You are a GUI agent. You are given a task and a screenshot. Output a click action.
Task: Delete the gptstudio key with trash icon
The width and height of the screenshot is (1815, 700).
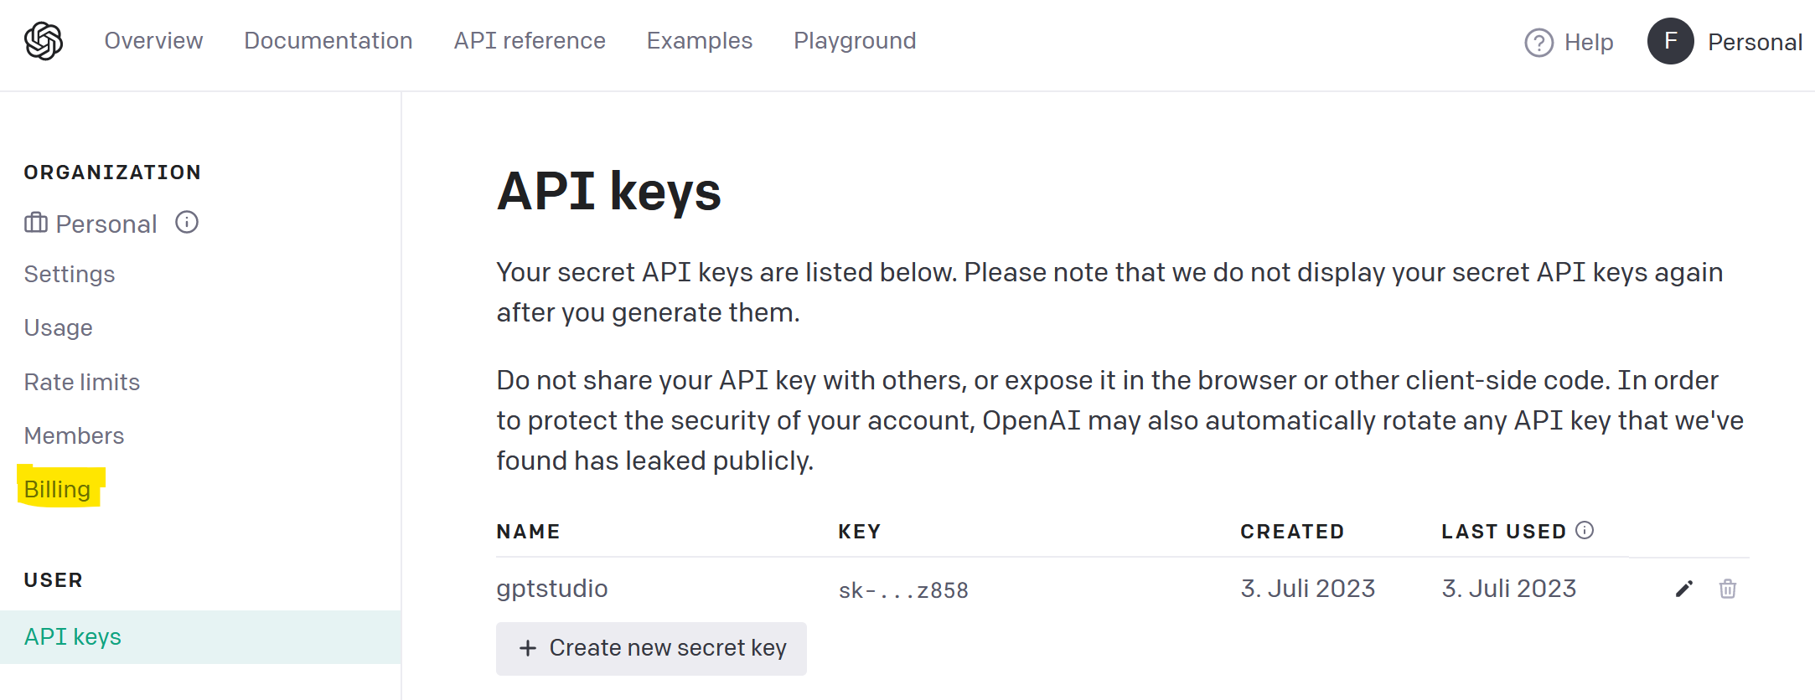1728,589
